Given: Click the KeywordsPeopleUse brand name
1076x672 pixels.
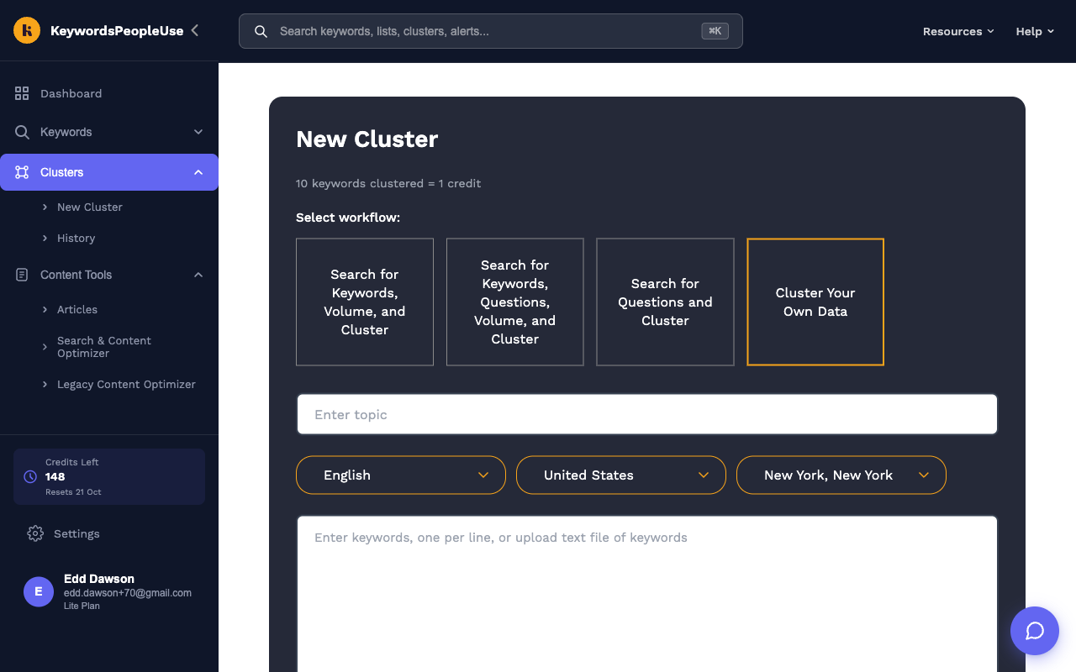Looking at the screenshot, I should pyautogui.click(x=117, y=31).
